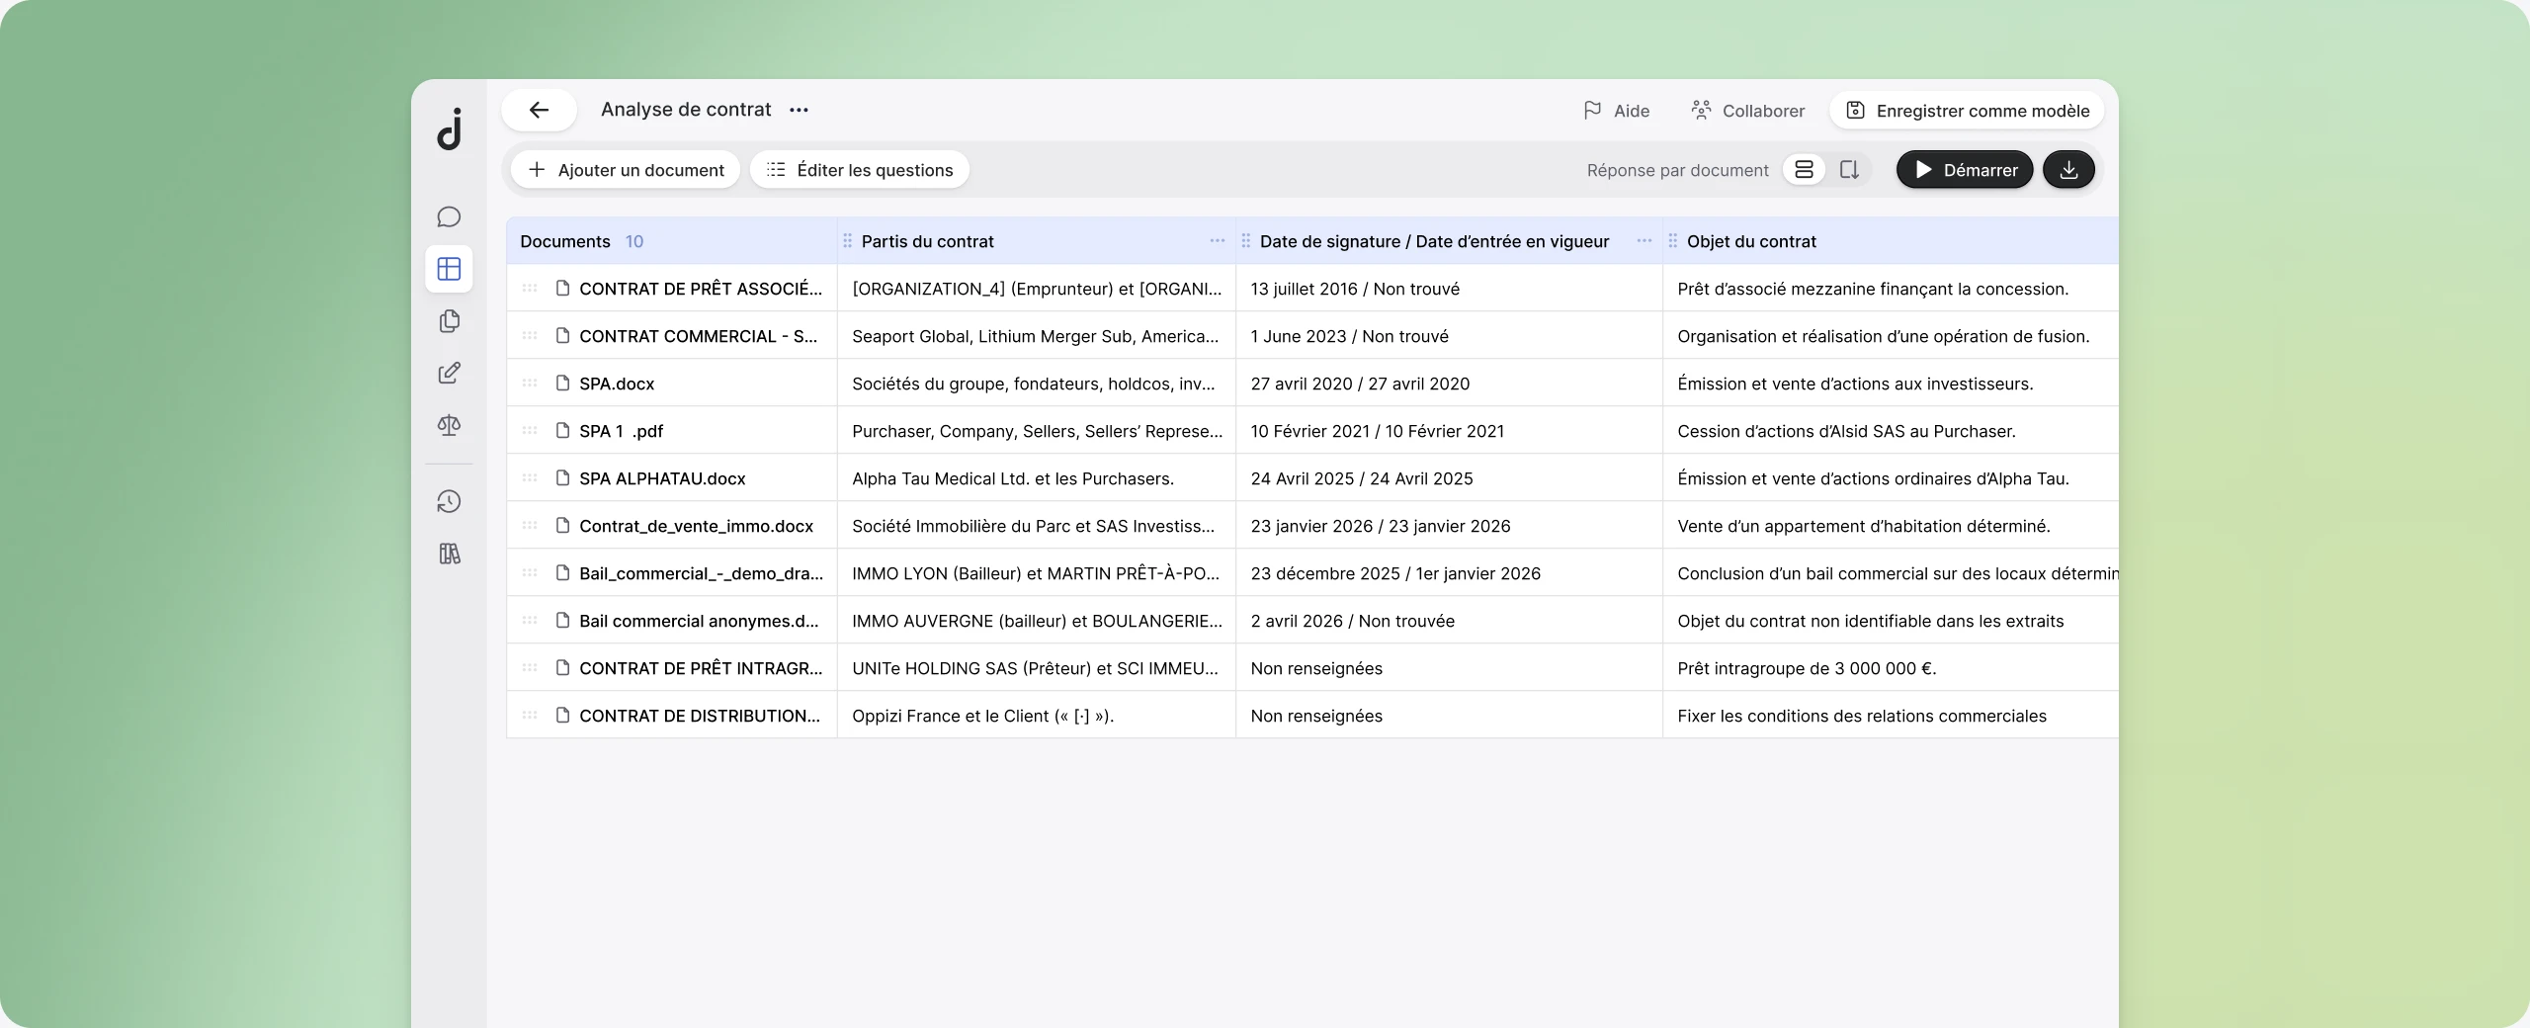
Task: Click row handle of CONTRAT COMMERCIAL row
Action: [x=530, y=336]
